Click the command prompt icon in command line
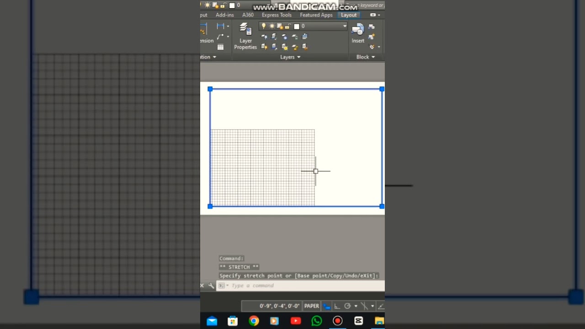The width and height of the screenshot is (585, 329). pyautogui.click(x=222, y=286)
